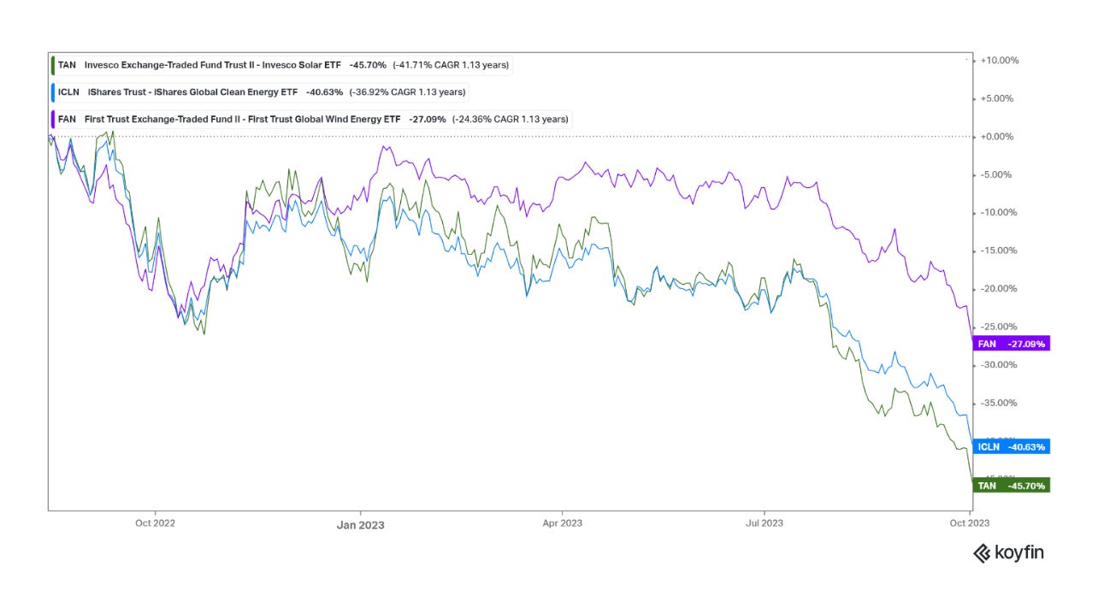Viewport: 1098px width, 602px height.
Task: Click the blue ICLN color bar in legend
Action: (x=53, y=92)
